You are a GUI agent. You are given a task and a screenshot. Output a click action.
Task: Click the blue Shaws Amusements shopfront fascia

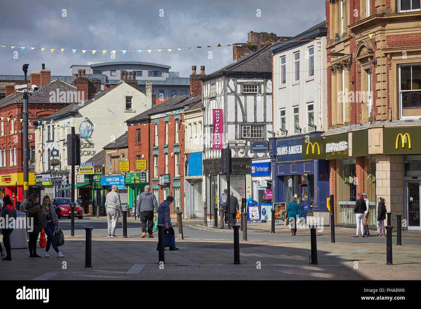pyautogui.click(x=289, y=150)
